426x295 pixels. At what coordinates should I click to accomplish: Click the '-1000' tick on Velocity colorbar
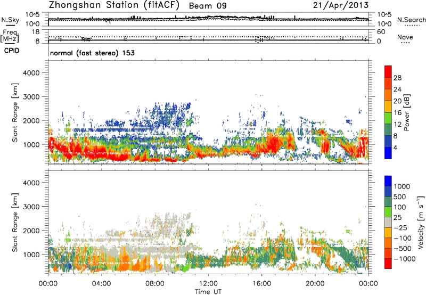[x=404, y=259]
